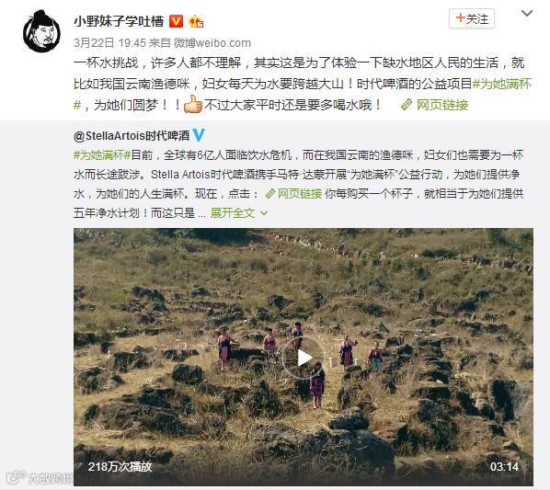Click the link icon in the reposted text
Screen dimensions: 550x490
[270, 193]
